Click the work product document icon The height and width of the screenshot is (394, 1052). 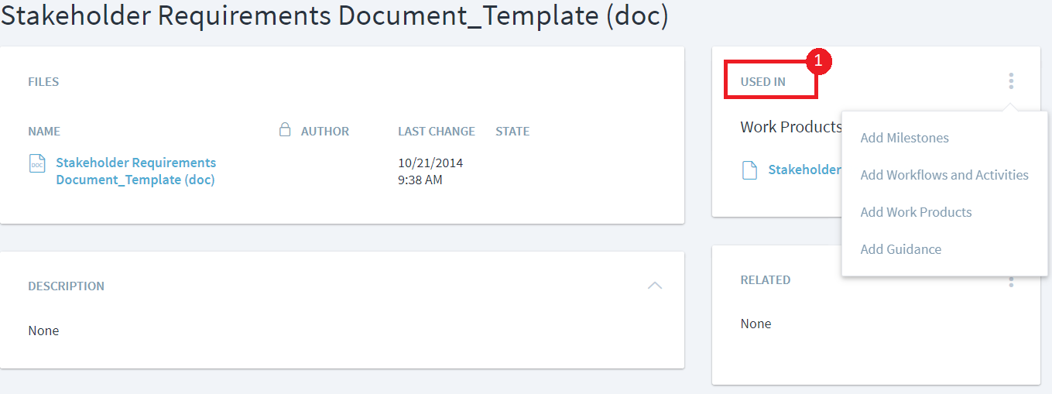749,170
